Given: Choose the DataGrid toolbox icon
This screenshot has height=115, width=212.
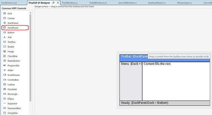Looking at the screenshot, I should pyautogui.click(x=5, y=89).
